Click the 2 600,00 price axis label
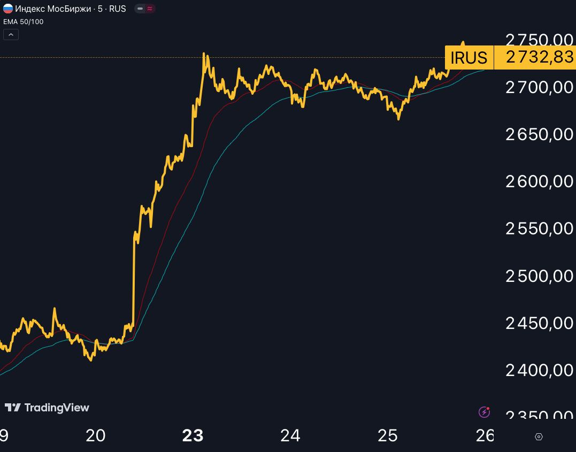The width and height of the screenshot is (576, 452). 539,181
